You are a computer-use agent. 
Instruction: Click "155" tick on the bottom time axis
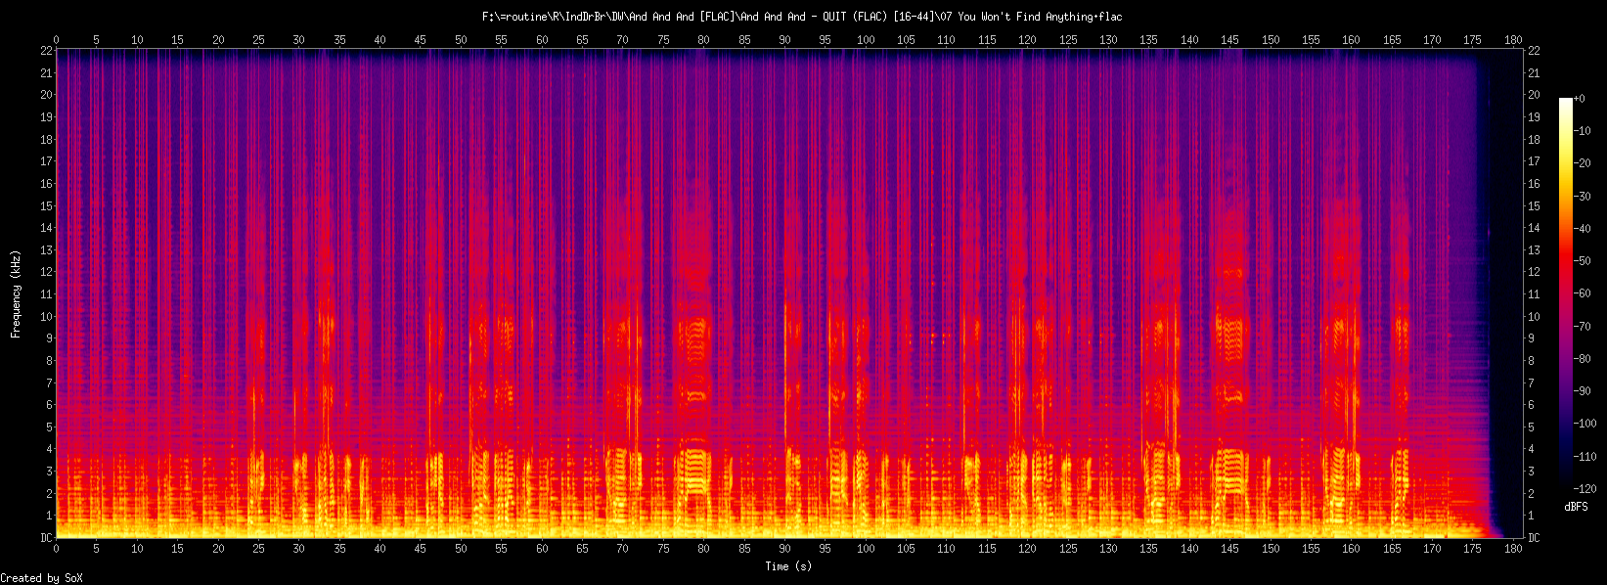pos(1311,549)
